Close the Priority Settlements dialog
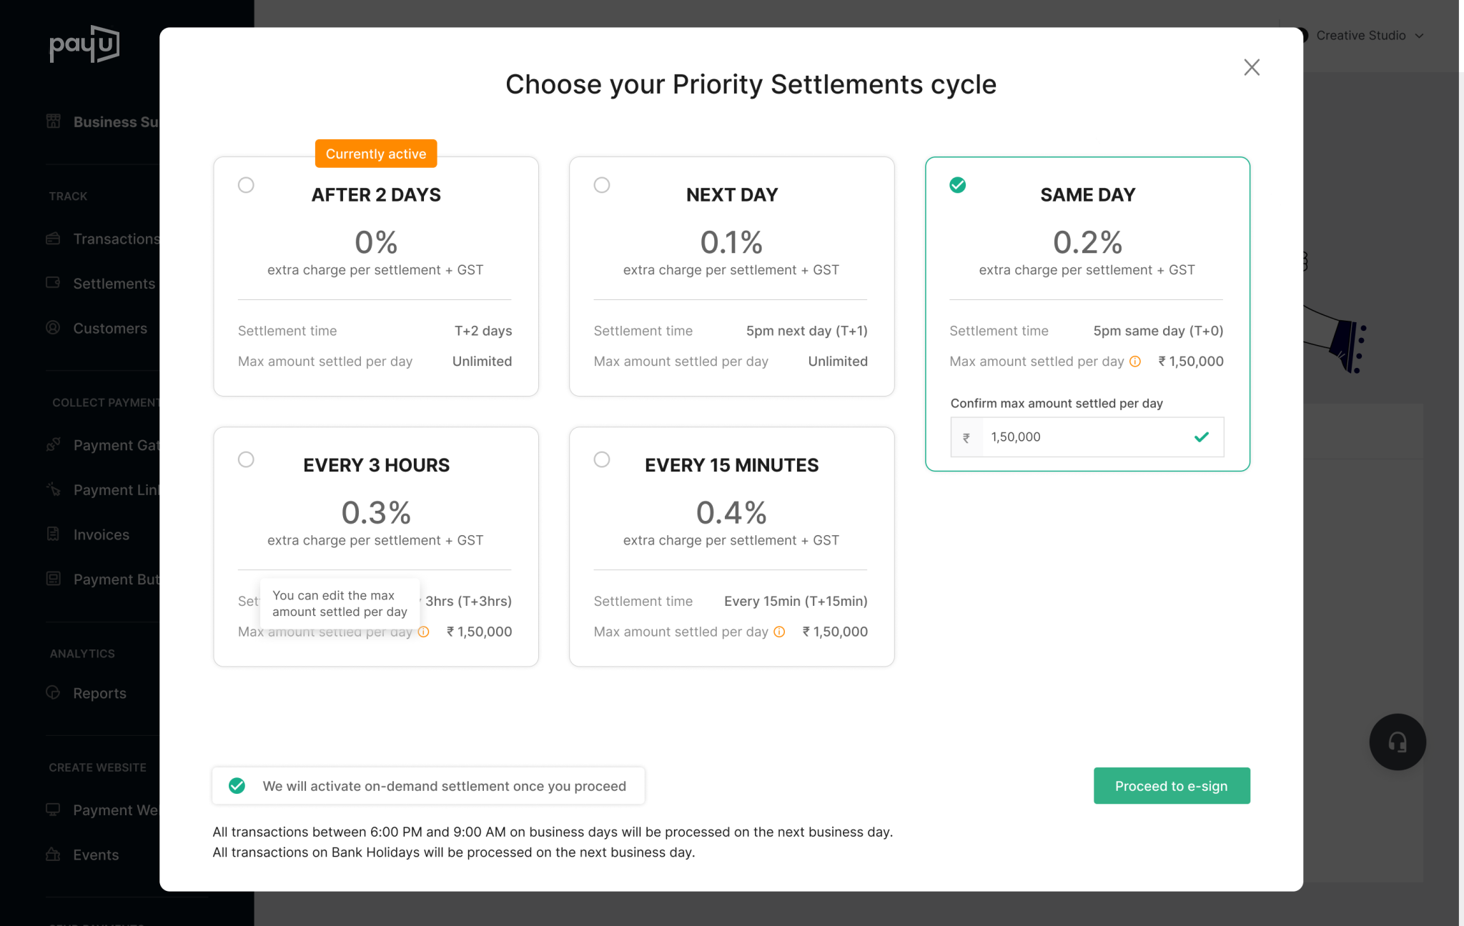 pyautogui.click(x=1252, y=67)
